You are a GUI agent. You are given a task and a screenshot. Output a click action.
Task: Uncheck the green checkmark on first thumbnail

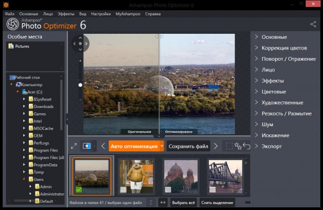pyautogui.click(x=79, y=190)
